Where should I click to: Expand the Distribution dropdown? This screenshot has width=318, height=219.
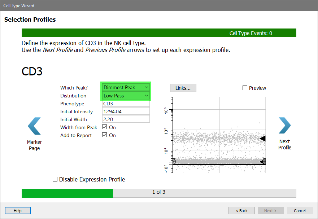[126, 96]
